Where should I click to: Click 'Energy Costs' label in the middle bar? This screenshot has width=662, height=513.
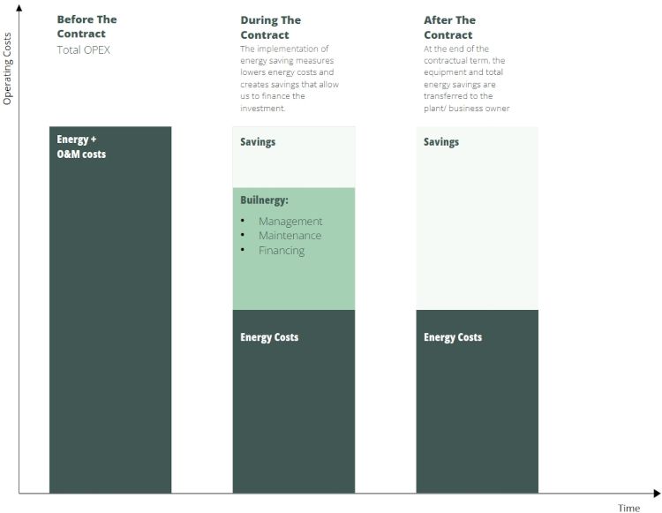[269, 337]
